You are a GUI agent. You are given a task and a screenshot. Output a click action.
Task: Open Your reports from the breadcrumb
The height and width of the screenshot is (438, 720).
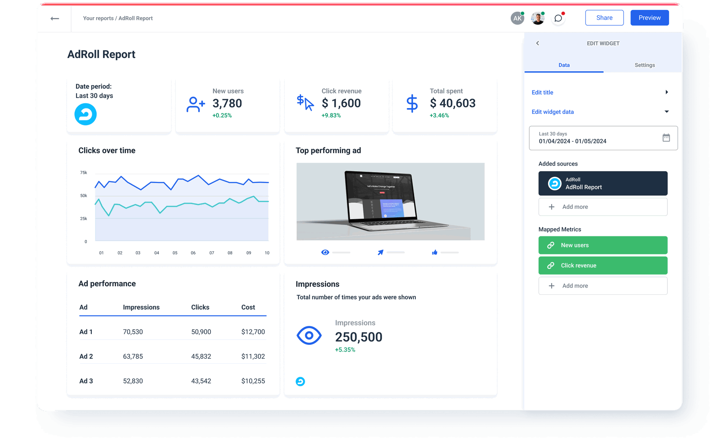pos(98,18)
